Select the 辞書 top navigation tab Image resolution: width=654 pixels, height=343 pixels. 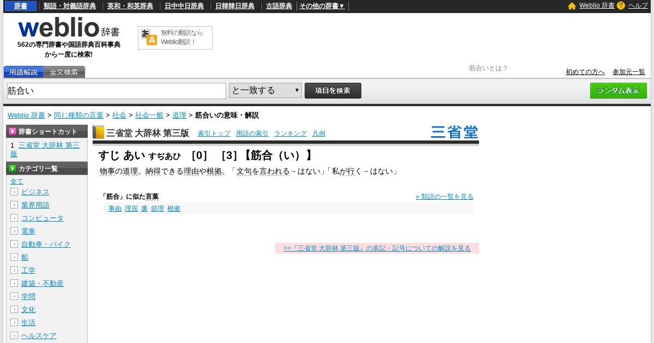point(21,6)
